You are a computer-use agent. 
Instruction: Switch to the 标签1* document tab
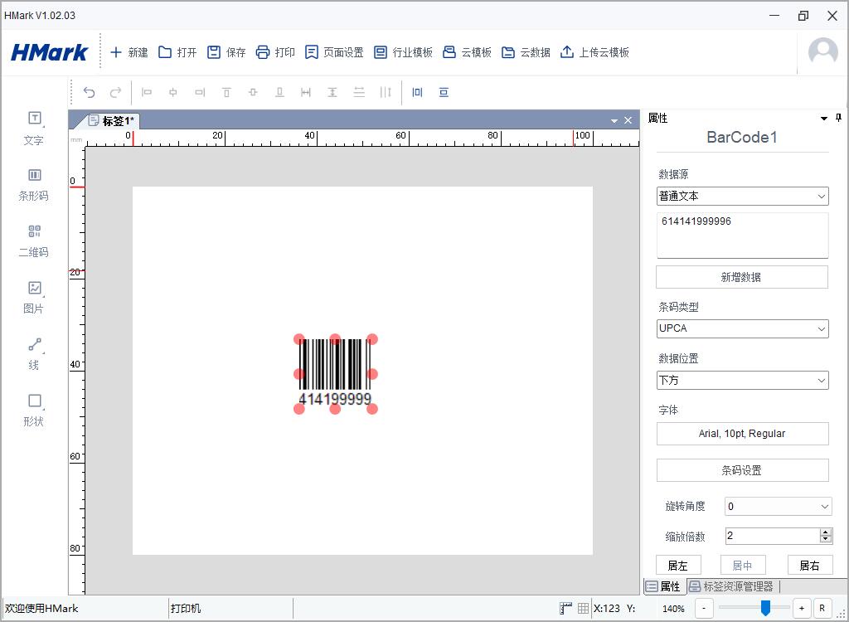pyautogui.click(x=111, y=120)
